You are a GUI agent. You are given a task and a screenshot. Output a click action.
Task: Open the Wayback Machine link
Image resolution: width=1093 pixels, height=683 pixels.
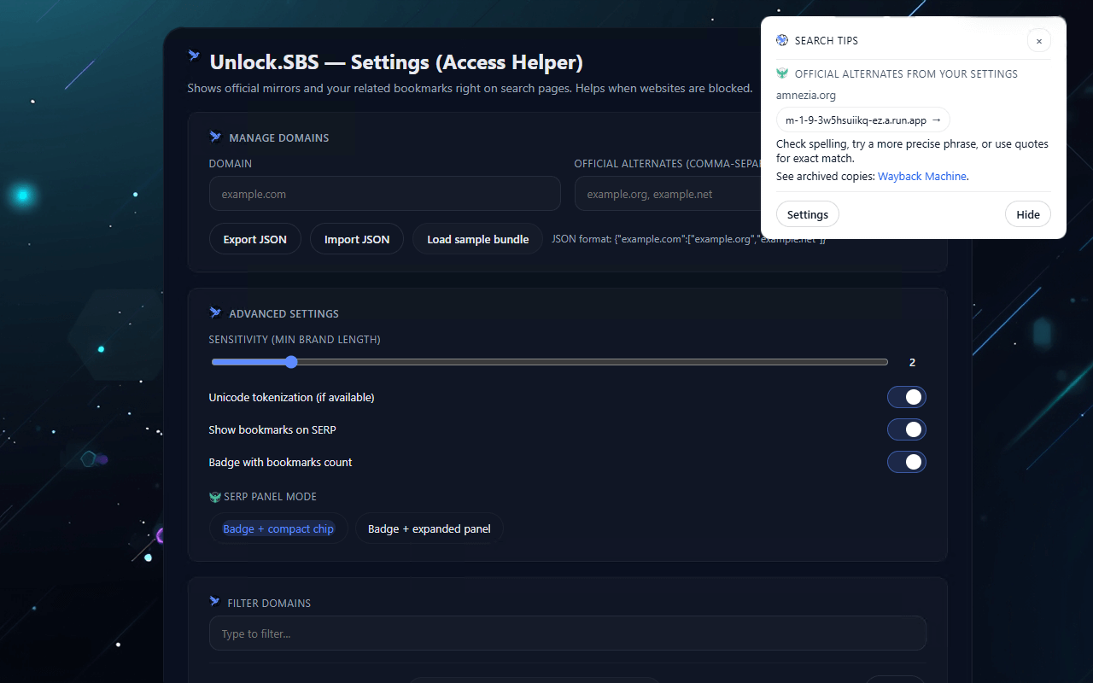click(x=922, y=176)
